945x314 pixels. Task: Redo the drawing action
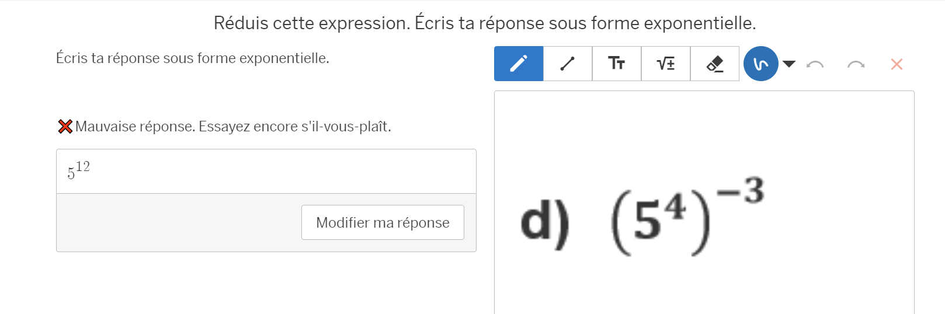coord(856,64)
